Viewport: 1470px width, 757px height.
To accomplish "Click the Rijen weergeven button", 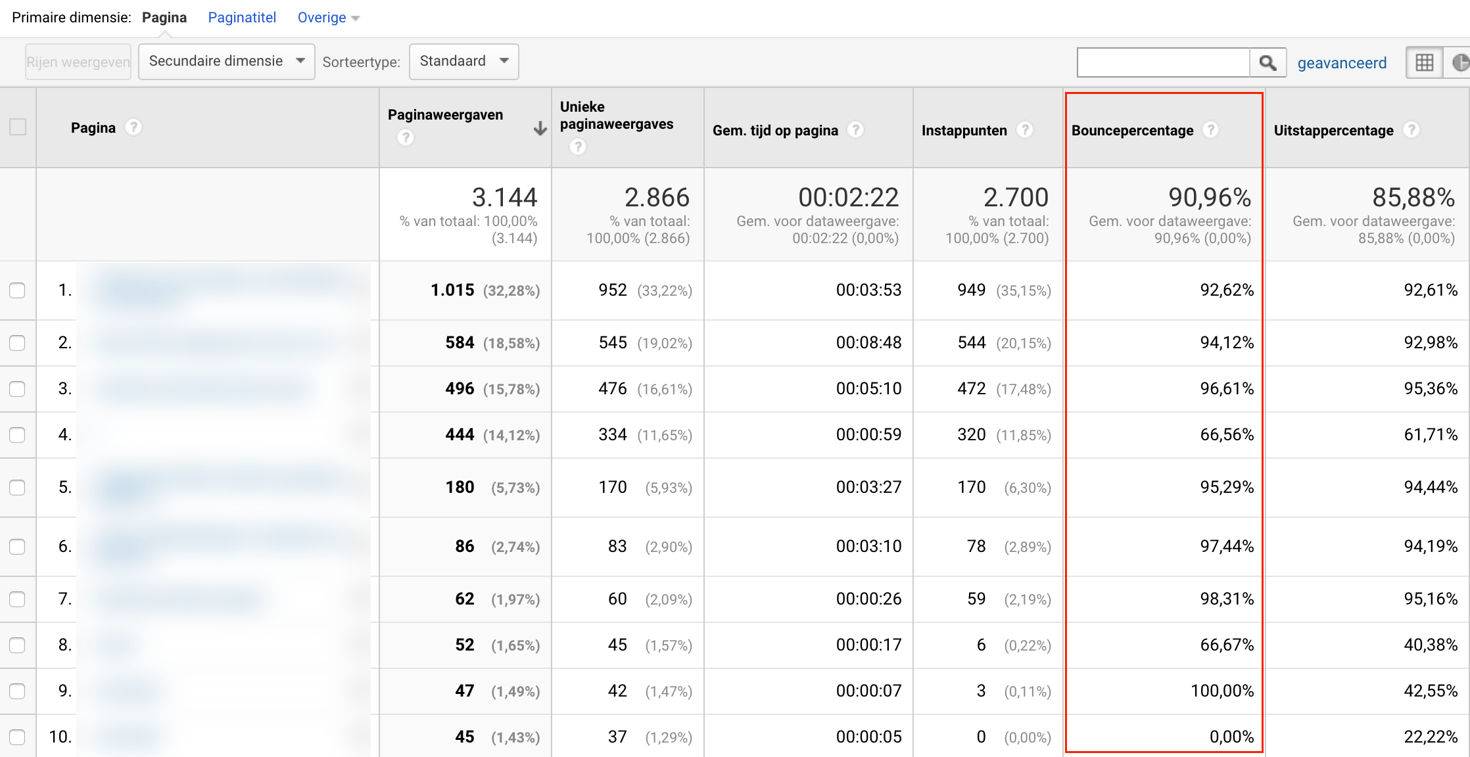I will pyautogui.click(x=78, y=62).
